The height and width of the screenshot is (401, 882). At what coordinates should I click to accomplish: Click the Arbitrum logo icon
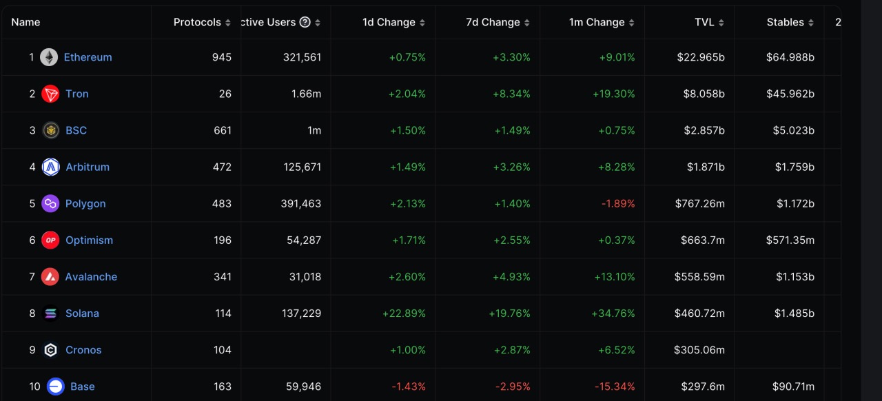tap(50, 167)
